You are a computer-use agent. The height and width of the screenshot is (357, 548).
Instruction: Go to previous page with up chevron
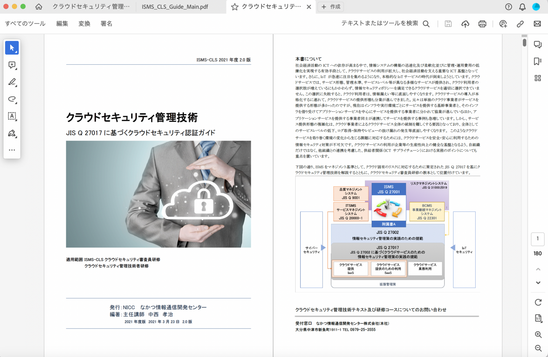[x=538, y=269]
